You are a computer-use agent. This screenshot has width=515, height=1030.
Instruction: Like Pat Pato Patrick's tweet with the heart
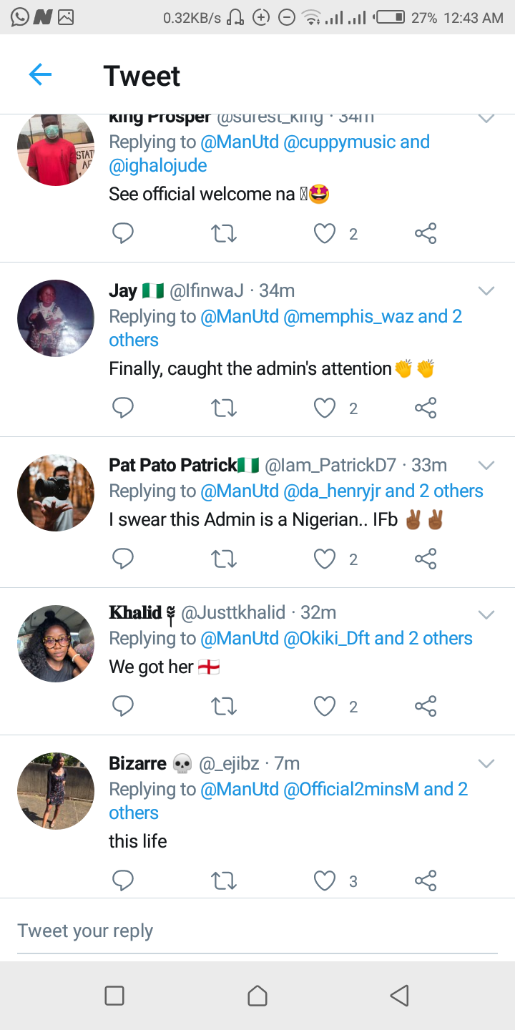click(x=325, y=559)
